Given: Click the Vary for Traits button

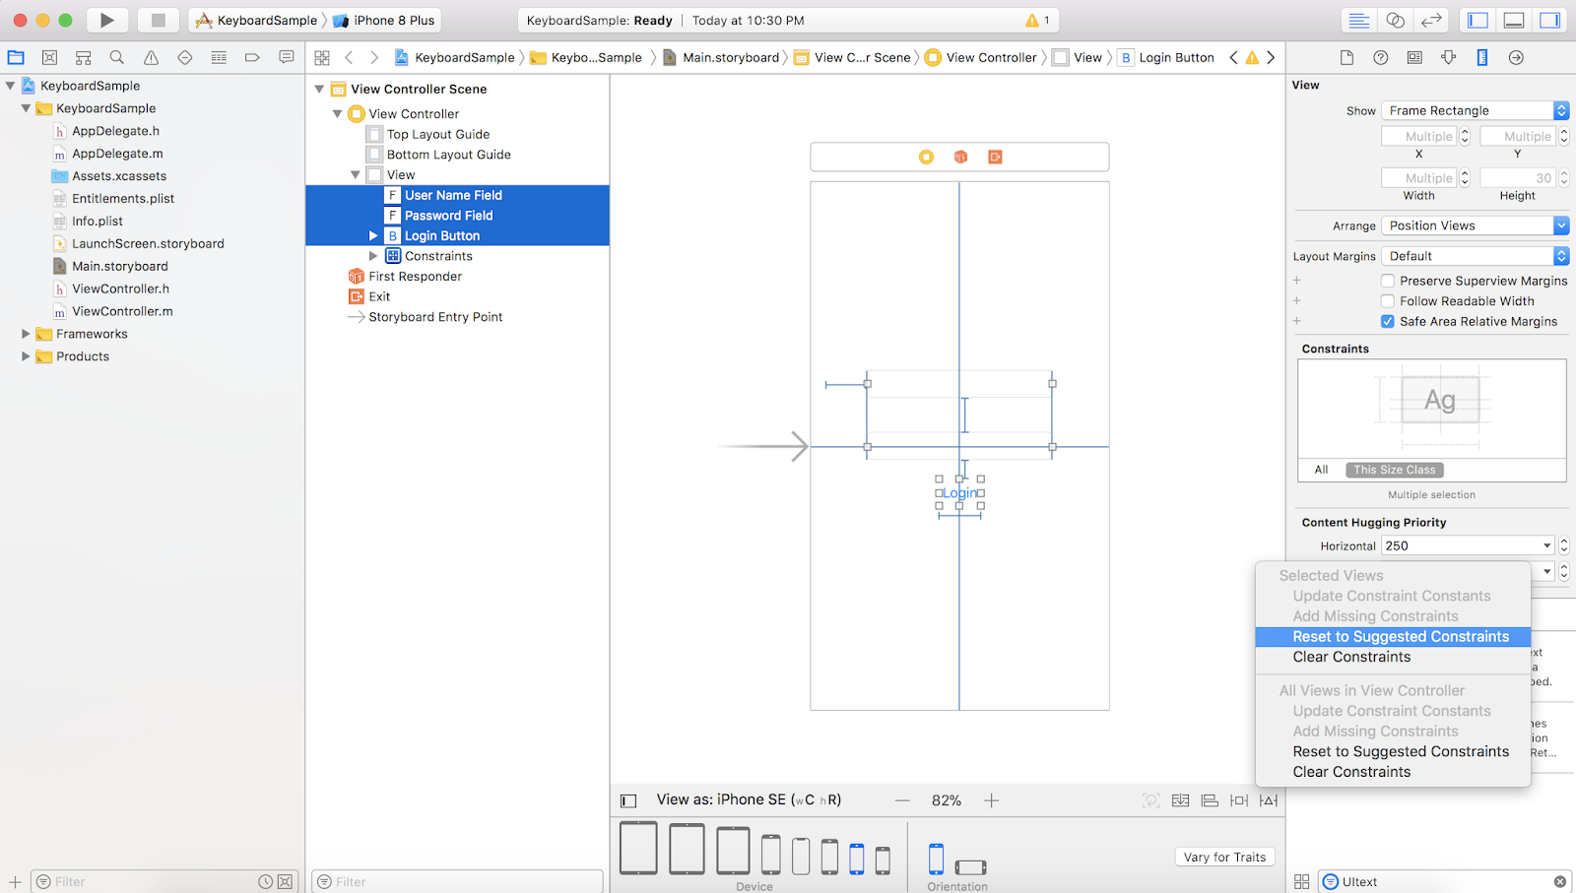Looking at the screenshot, I should click(x=1224, y=856).
